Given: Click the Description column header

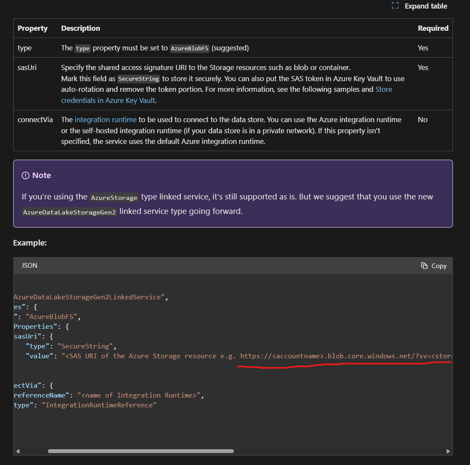Looking at the screenshot, I should (80, 28).
